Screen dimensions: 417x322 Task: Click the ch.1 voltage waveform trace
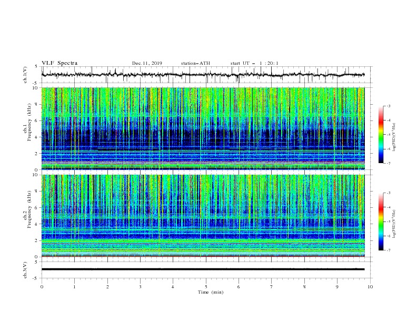click(x=203, y=75)
